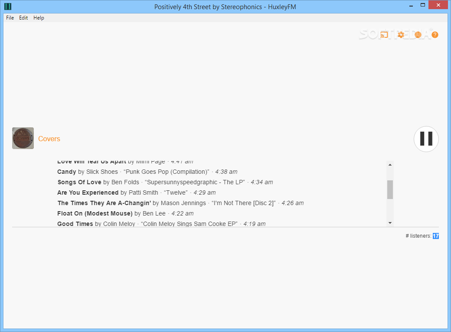
Task: Minimize the HuxleyFM window
Action: [x=411, y=5]
